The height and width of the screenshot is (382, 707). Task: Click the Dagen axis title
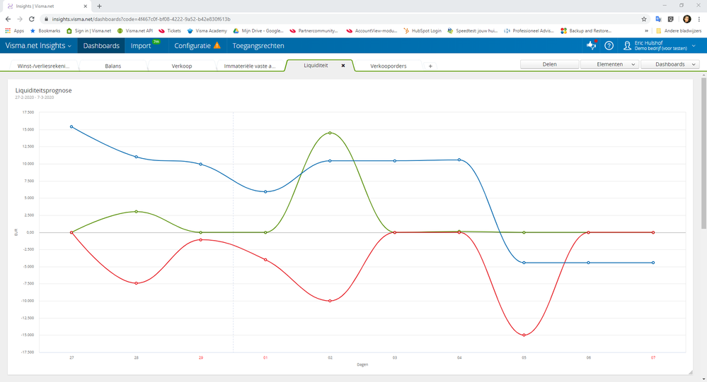(x=362, y=364)
